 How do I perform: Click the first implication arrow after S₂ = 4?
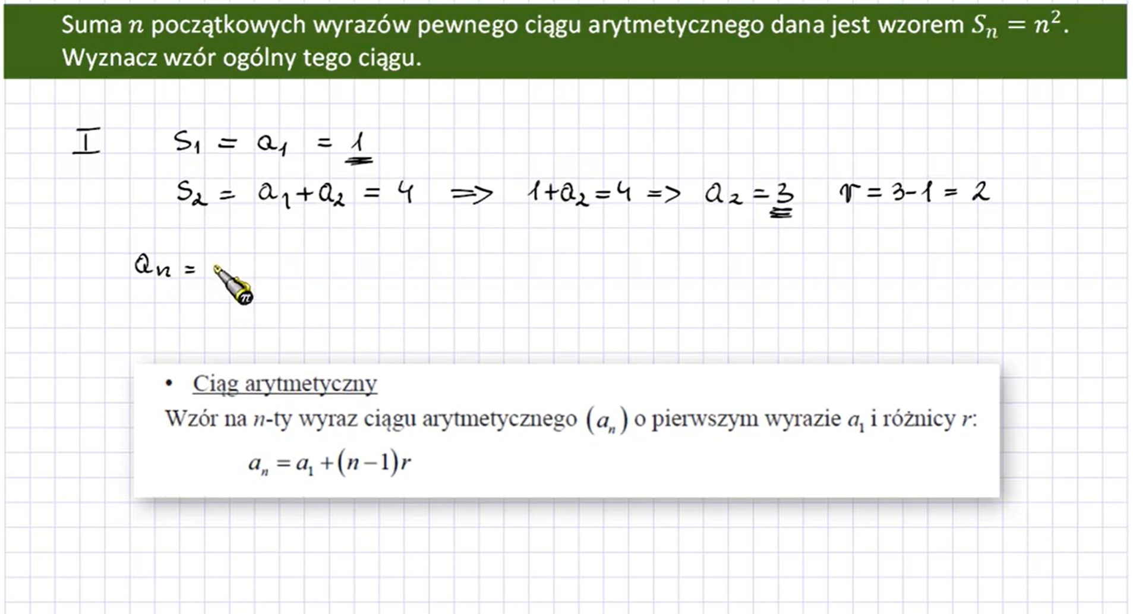[471, 194]
